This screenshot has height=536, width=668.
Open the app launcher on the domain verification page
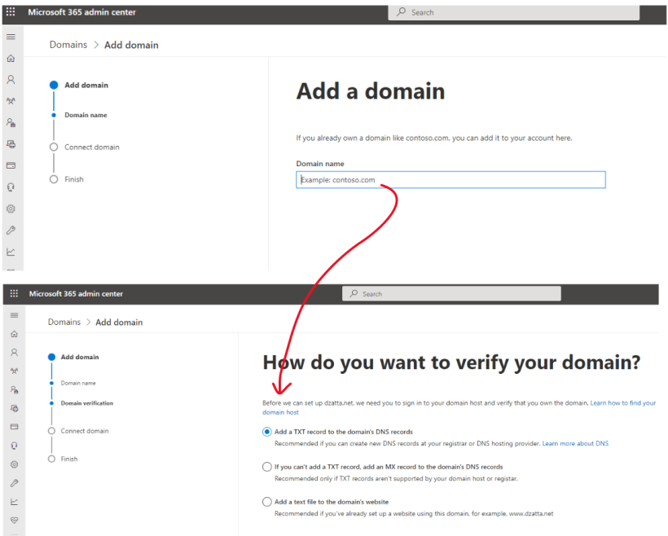[x=13, y=294]
